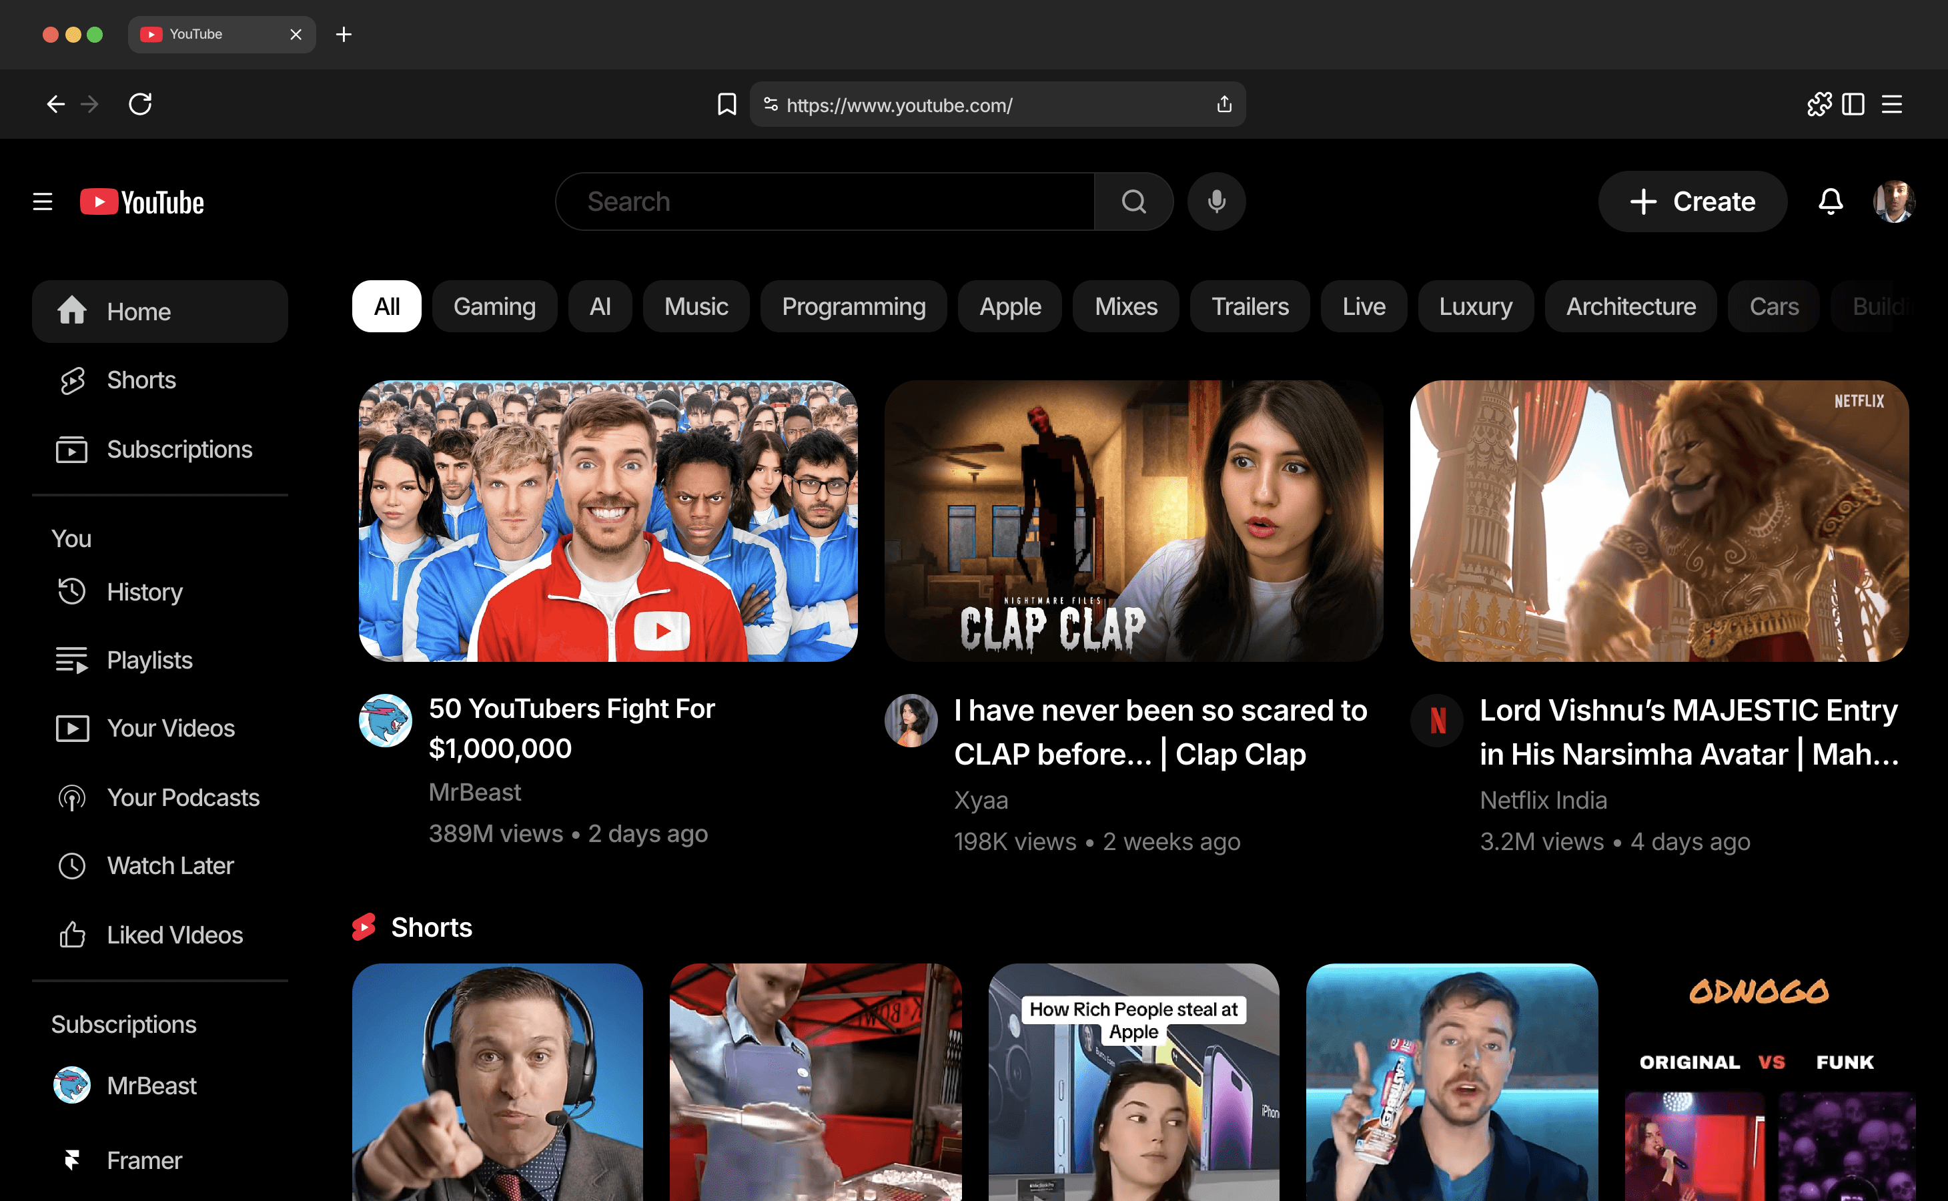Open "50 YouTubers Fight For $1,000,000" title
The width and height of the screenshot is (1948, 1201).
pos(572,729)
